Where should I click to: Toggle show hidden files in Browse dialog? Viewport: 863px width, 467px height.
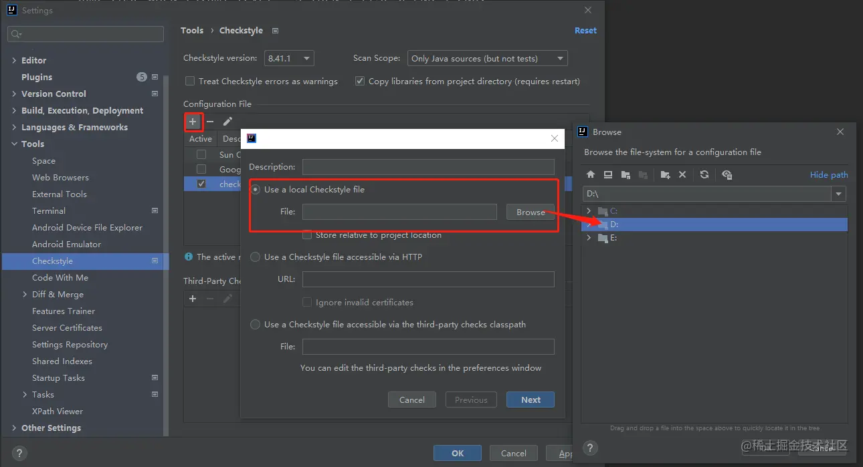point(727,174)
